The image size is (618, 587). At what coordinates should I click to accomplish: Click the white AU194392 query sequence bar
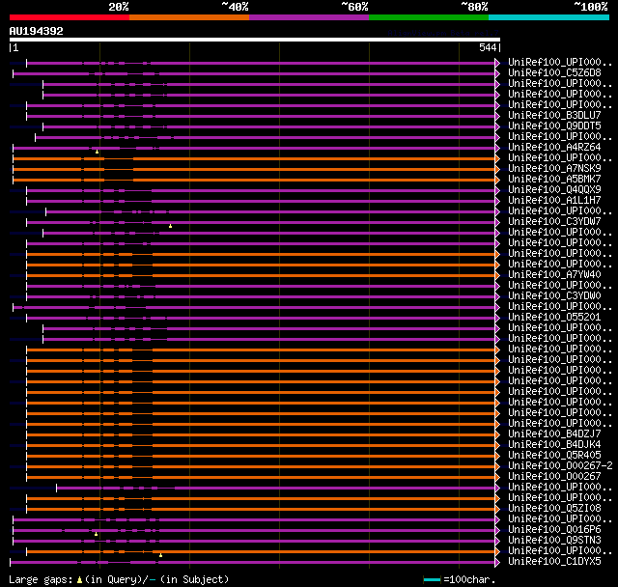click(255, 40)
